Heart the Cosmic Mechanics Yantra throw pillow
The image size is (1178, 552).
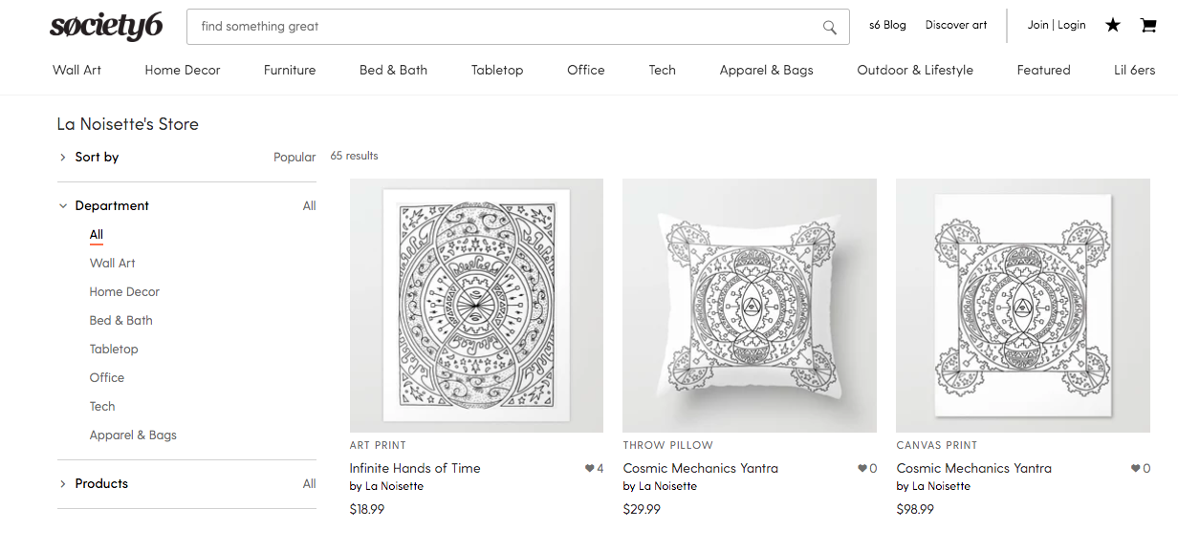[862, 469]
